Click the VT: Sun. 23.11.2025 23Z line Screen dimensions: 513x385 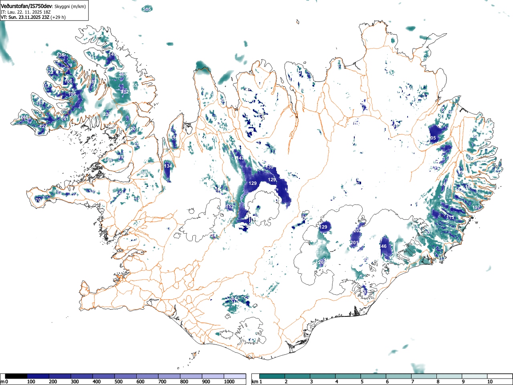pyautogui.click(x=25, y=18)
